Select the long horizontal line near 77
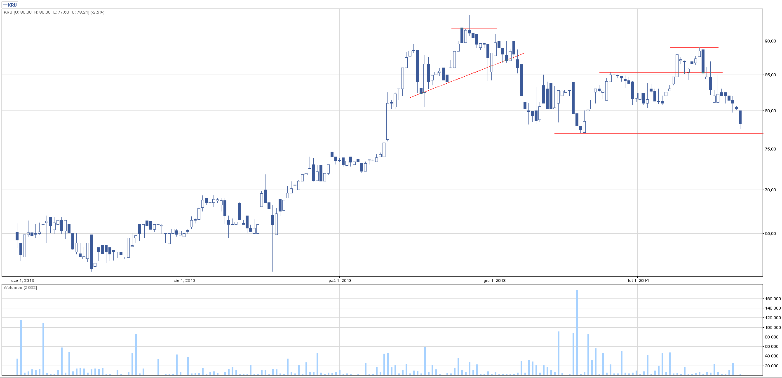 659,133
